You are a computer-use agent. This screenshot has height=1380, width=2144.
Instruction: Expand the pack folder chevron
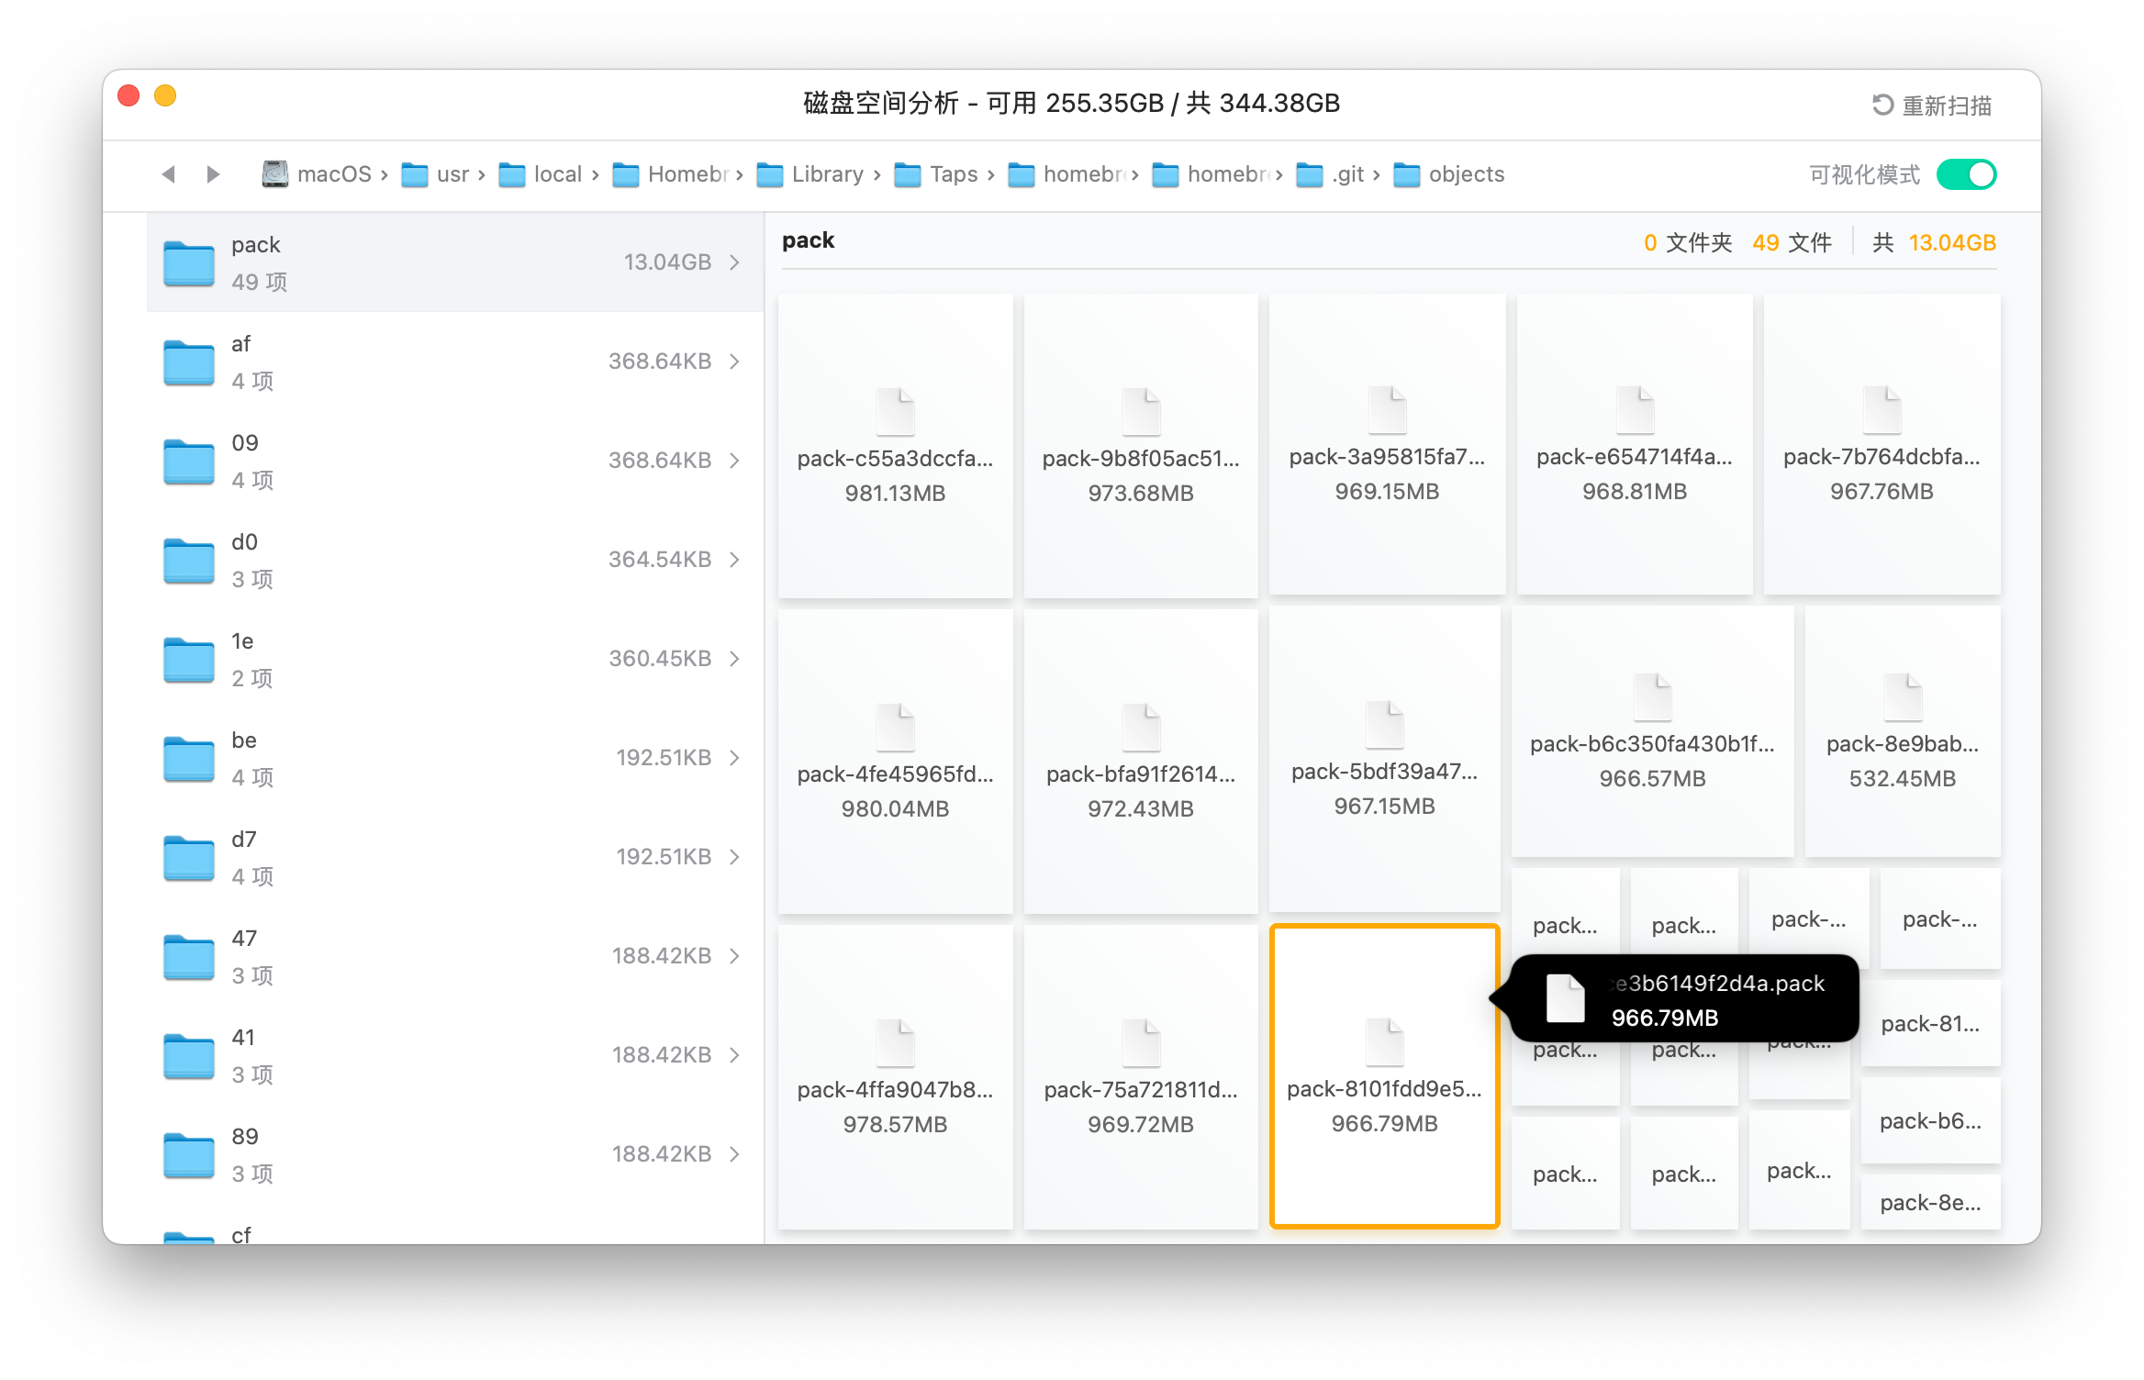(x=734, y=262)
